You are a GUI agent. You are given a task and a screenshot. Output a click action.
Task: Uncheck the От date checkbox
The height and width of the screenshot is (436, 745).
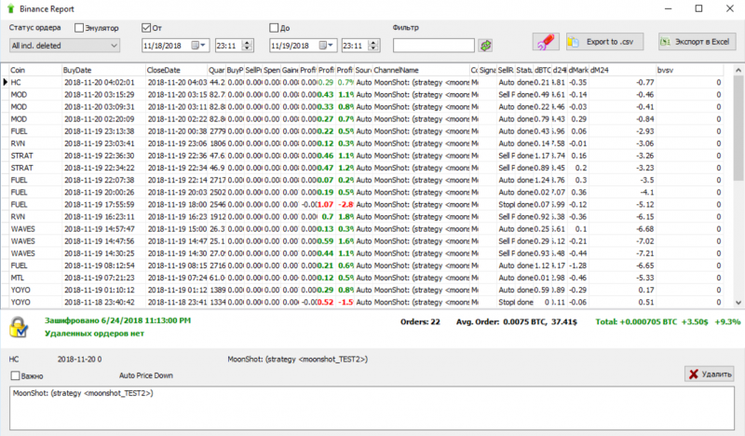tap(146, 28)
